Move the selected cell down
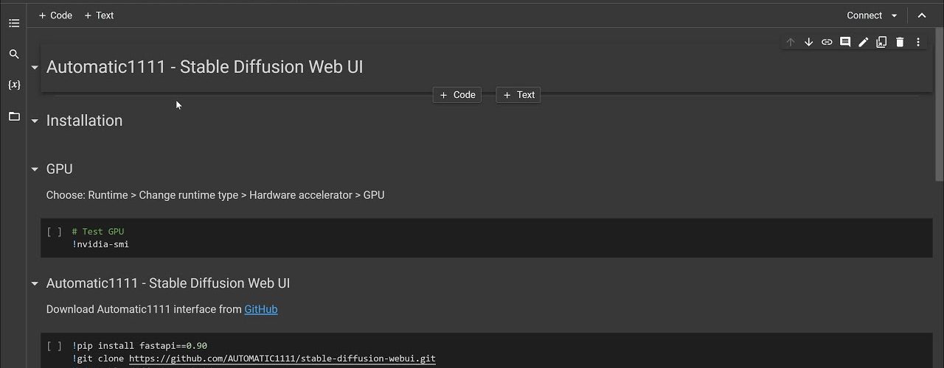The image size is (944, 368). point(808,42)
